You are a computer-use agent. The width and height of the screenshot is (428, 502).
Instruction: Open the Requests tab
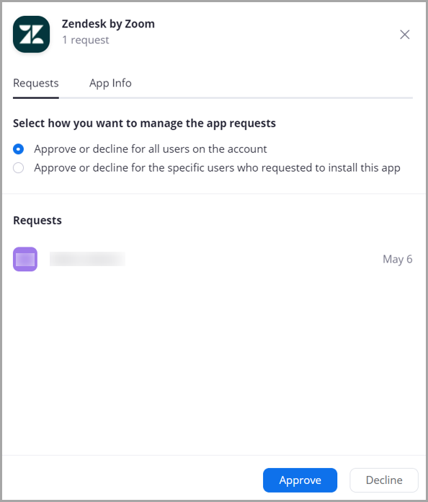[36, 83]
